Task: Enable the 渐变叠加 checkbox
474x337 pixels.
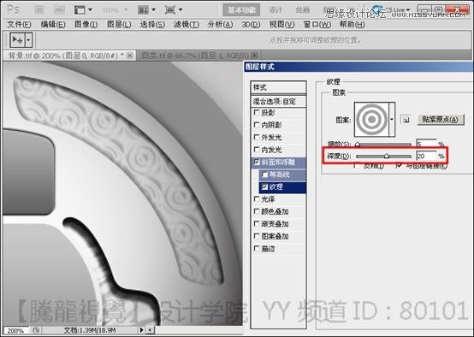Action: (257, 224)
